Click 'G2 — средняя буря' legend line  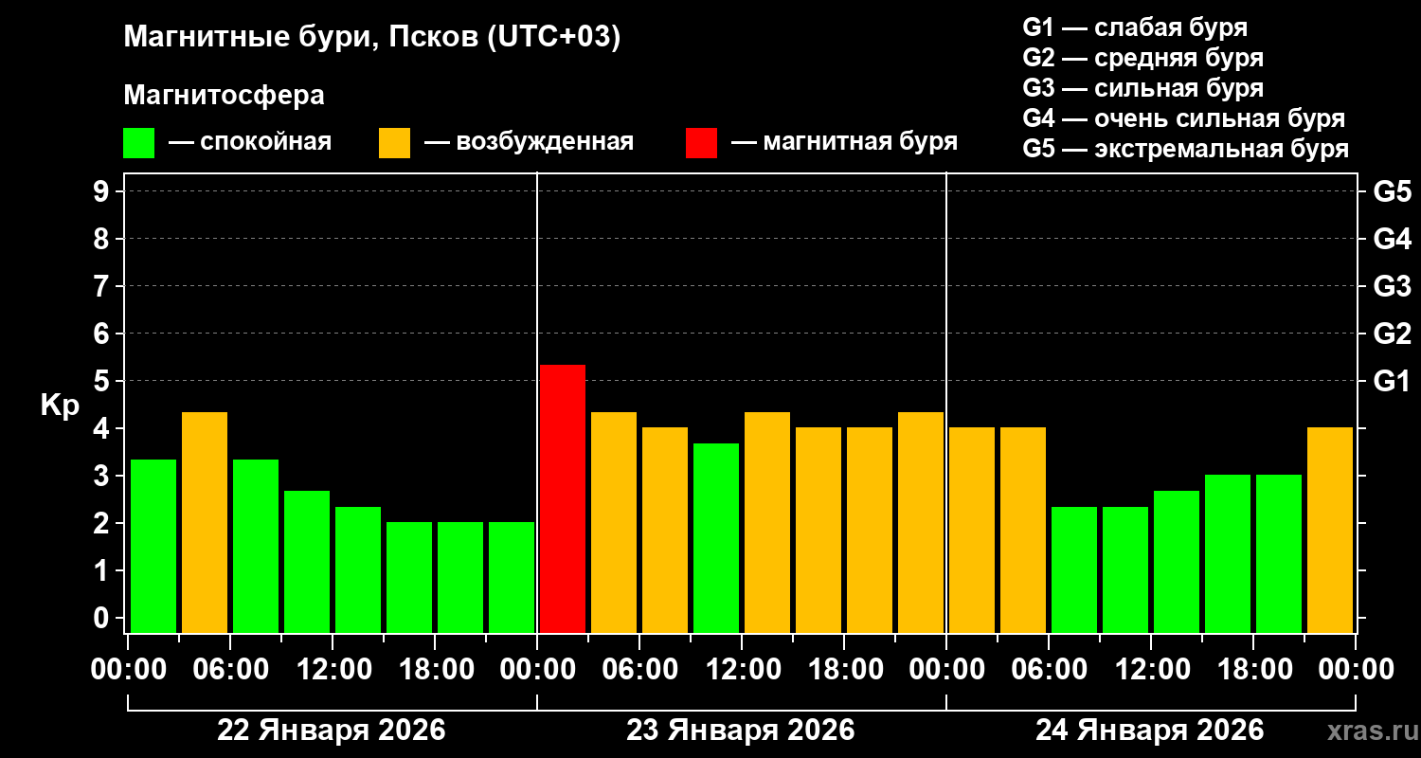point(1142,58)
